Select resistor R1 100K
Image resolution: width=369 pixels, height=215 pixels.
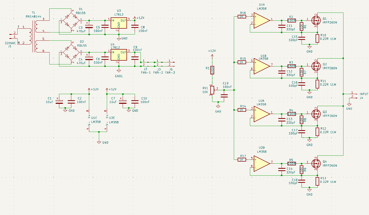tap(212, 70)
